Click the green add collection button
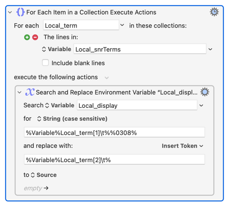 (27, 37)
